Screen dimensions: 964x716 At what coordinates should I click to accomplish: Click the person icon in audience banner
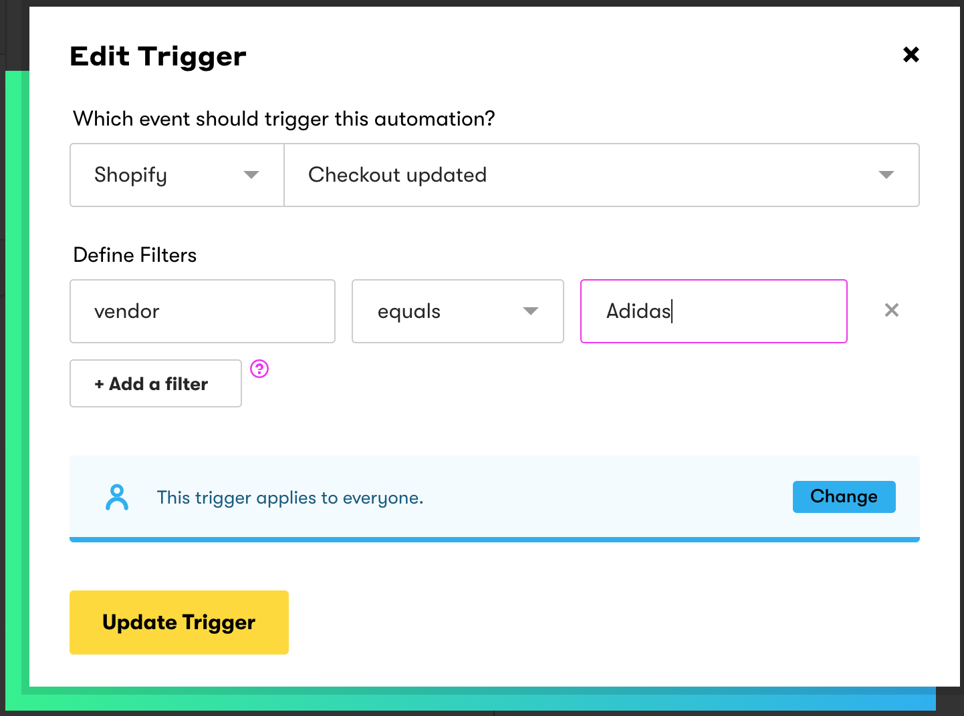pos(117,498)
